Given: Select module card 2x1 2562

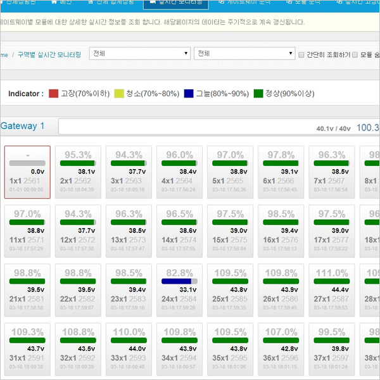Looking at the screenshot, I should point(78,172).
